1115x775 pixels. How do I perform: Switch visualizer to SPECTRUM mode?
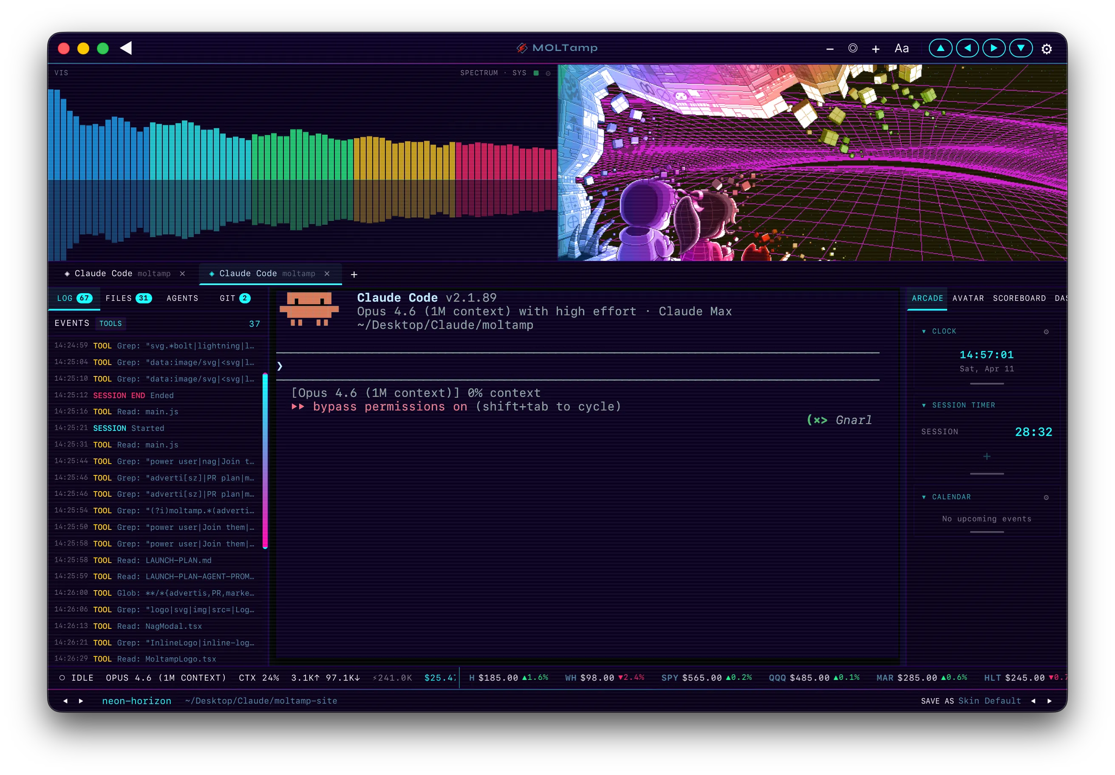click(479, 74)
